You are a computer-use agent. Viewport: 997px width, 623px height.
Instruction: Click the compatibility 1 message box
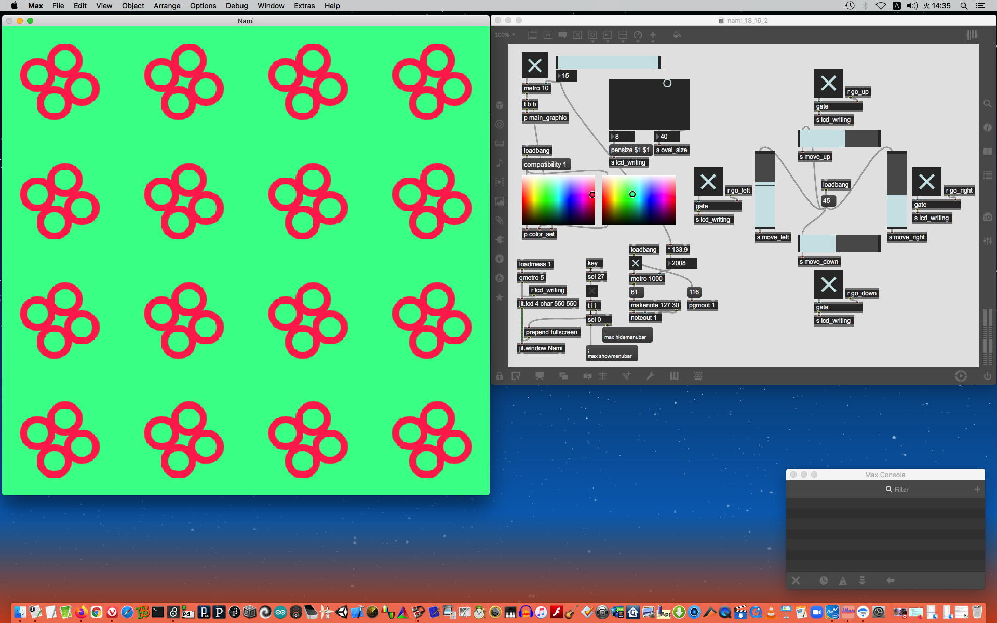tap(545, 165)
